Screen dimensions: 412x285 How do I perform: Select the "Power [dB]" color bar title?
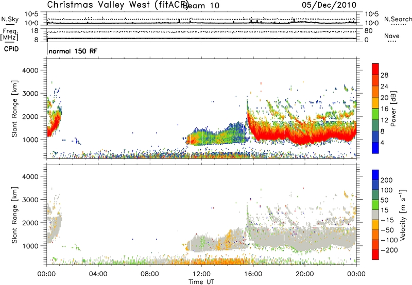tap(393, 109)
